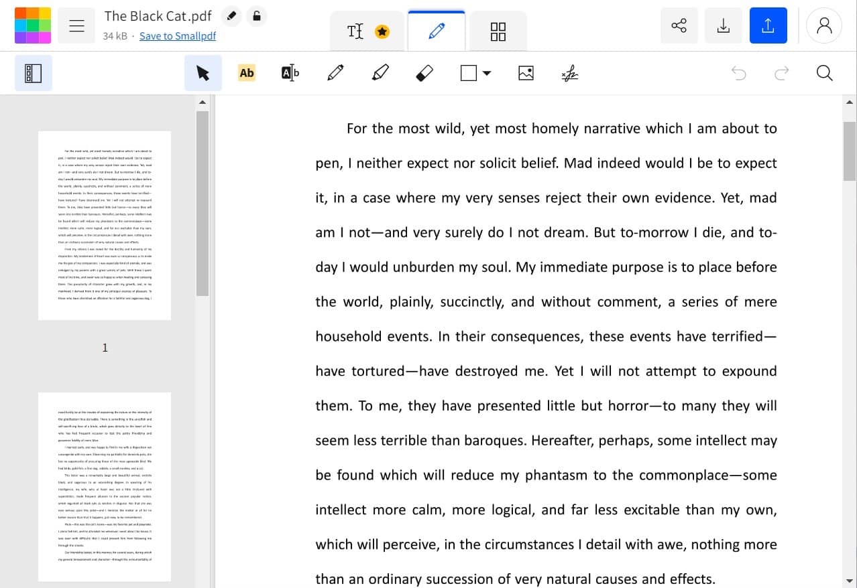Click document scroll up arrow
This screenshot has height=588, width=857.
[x=850, y=102]
